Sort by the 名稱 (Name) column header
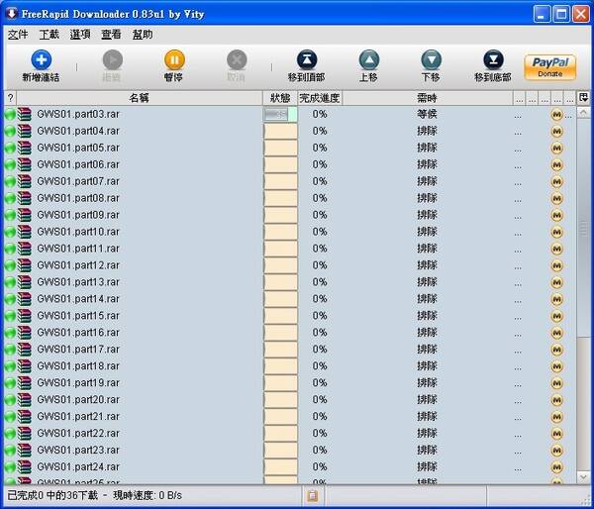Viewport: 594px width, 509px height. click(140, 98)
